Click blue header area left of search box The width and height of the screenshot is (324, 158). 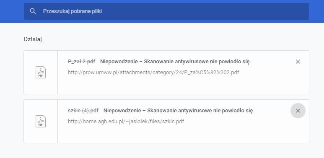click(x=12, y=11)
